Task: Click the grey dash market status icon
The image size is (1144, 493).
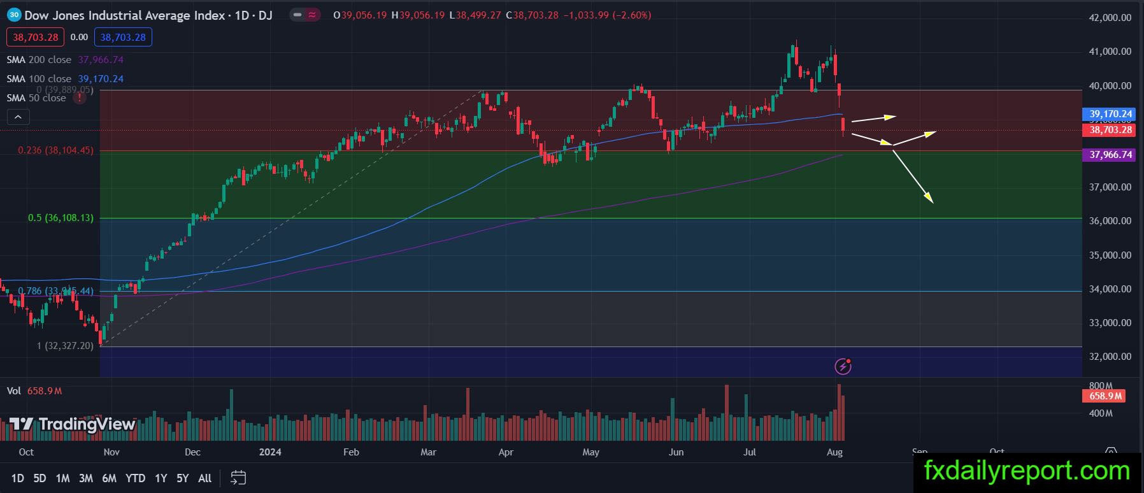Action: coord(297,15)
